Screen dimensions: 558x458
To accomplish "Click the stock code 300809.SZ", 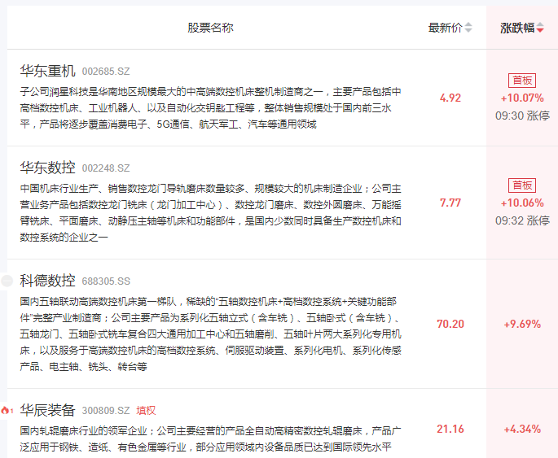I will 106,411.
